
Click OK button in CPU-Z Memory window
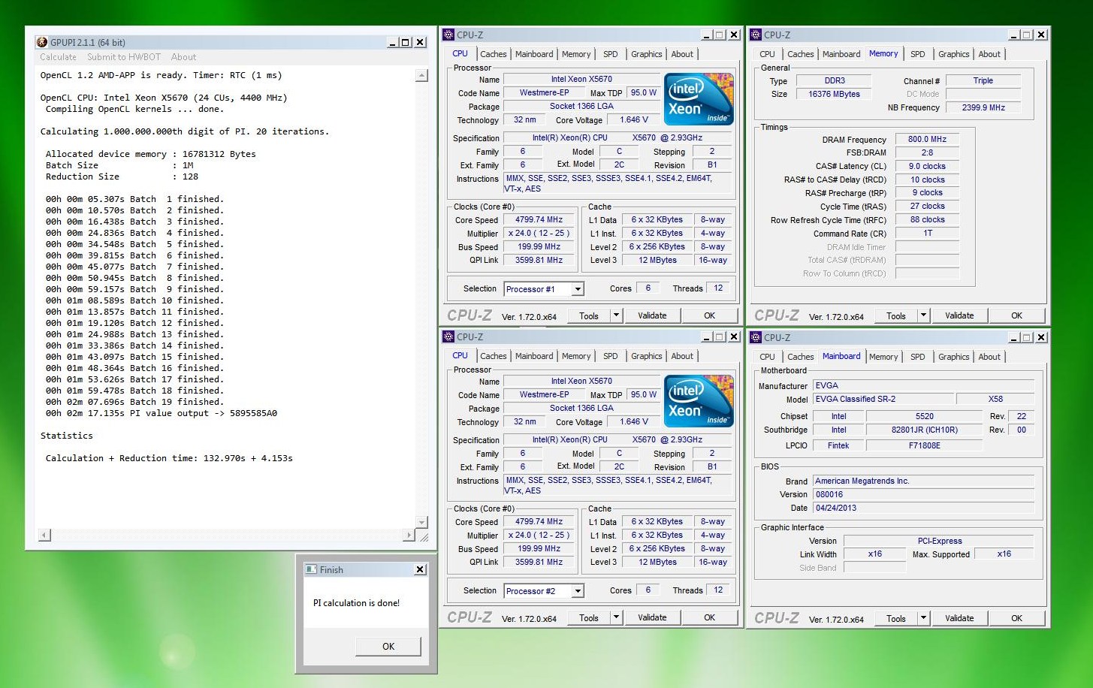(1017, 315)
